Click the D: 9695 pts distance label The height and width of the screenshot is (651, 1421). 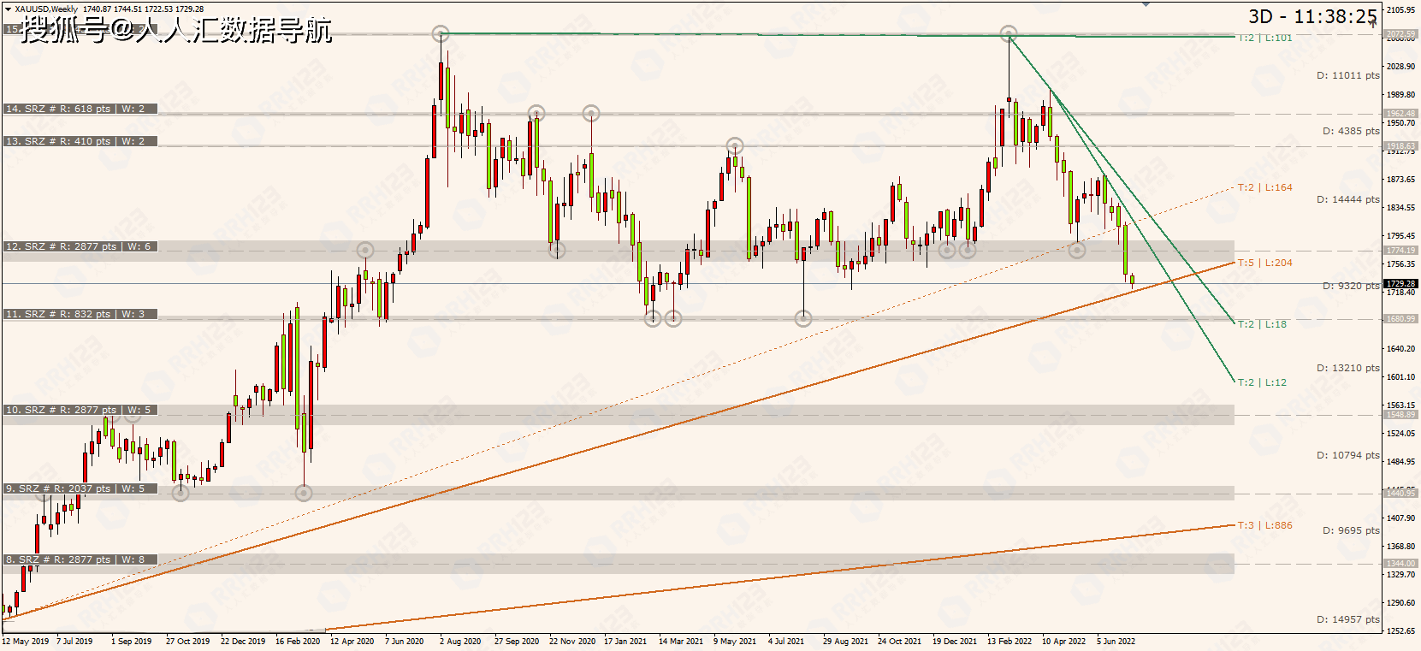[x=1351, y=530]
